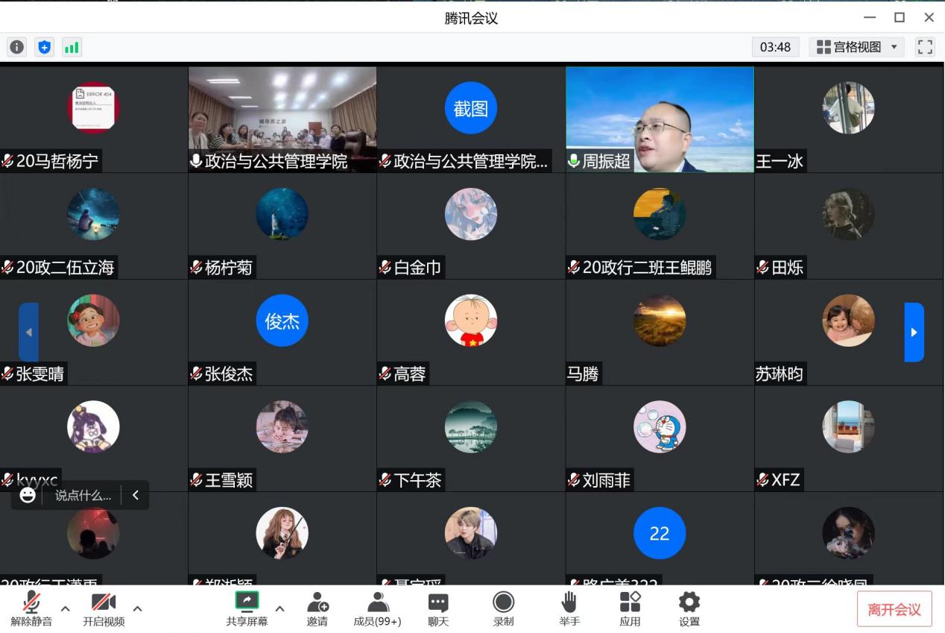Expand audio options arrow beside 解除静音
The width and height of the screenshot is (945, 633).
pos(66,608)
